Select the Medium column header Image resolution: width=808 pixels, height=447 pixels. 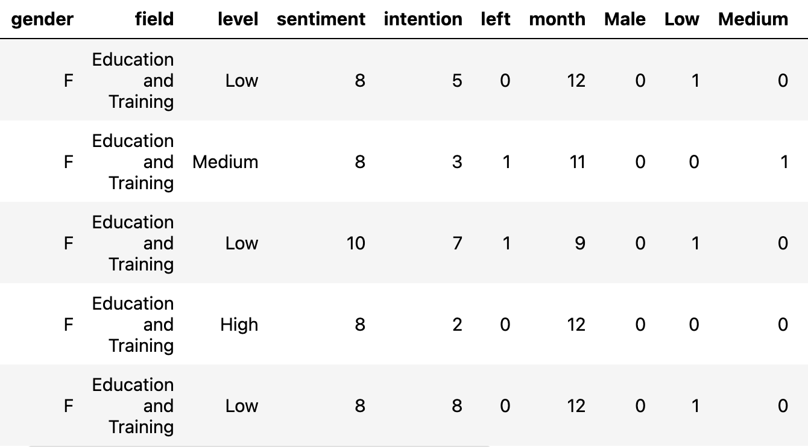click(753, 19)
